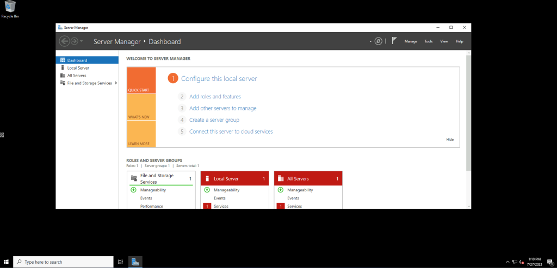Image resolution: width=557 pixels, height=268 pixels.
Task: Click red Services alert badge in All Servers
Action: tap(281, 206)
